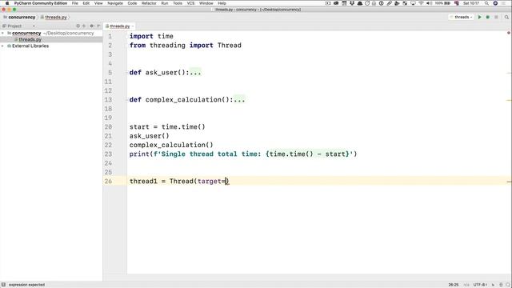Screen dimensions: 512x288
Task: Open Search Everywhere magnifier in PyCharm toolbar
Action: (506, 18)
